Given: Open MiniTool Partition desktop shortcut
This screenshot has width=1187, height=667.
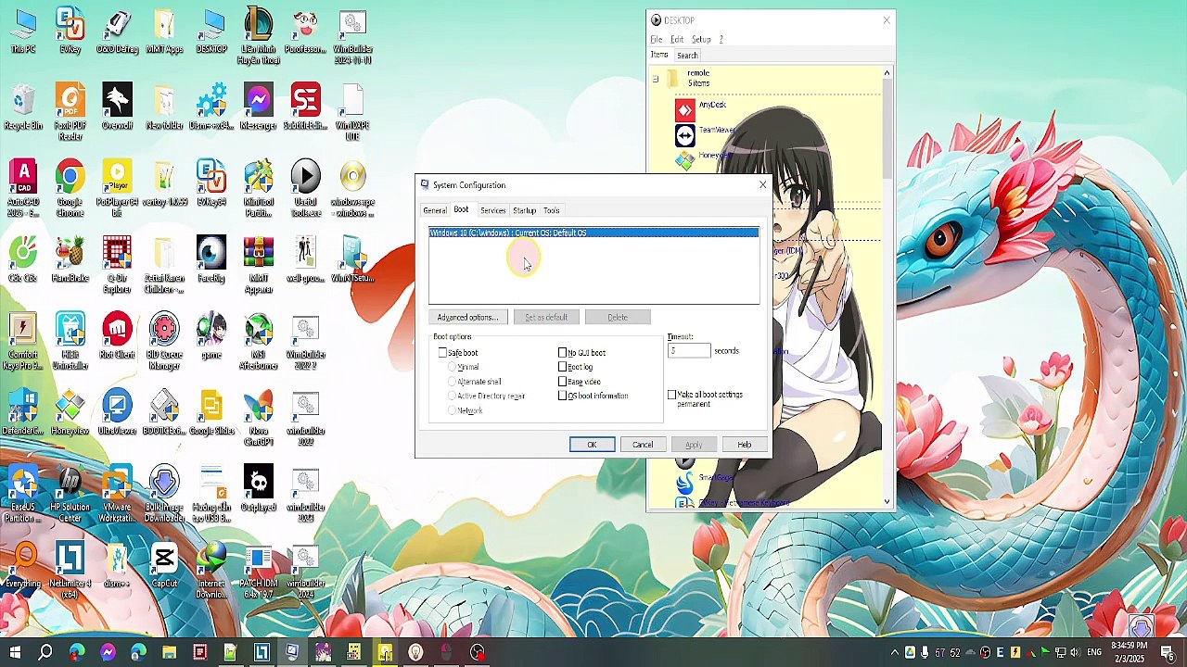Looking at the screenshot, I should [258, 189].
